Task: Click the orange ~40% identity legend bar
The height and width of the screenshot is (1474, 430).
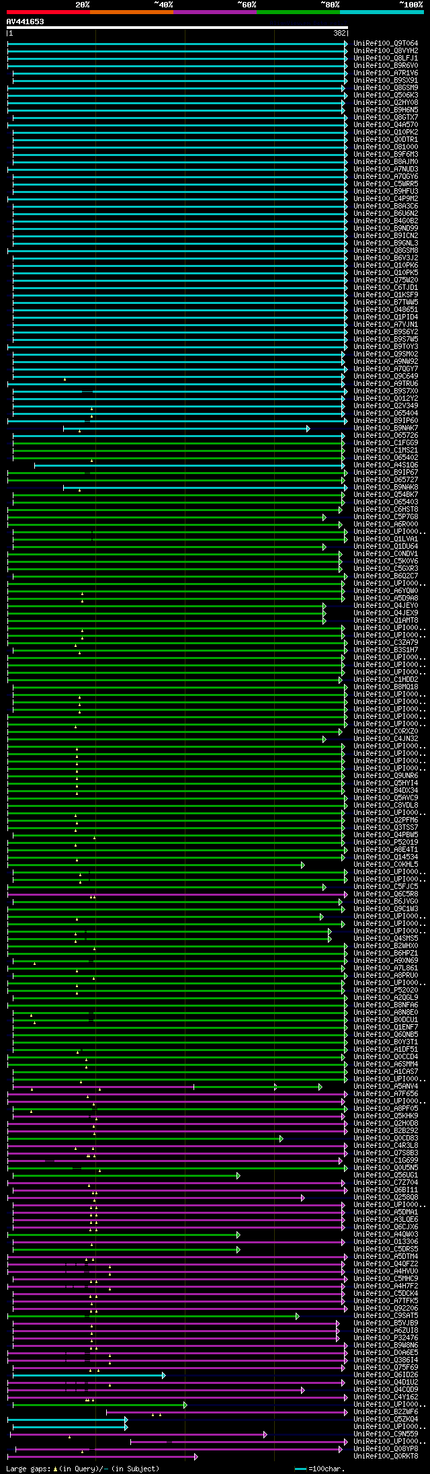Action: 132,12
